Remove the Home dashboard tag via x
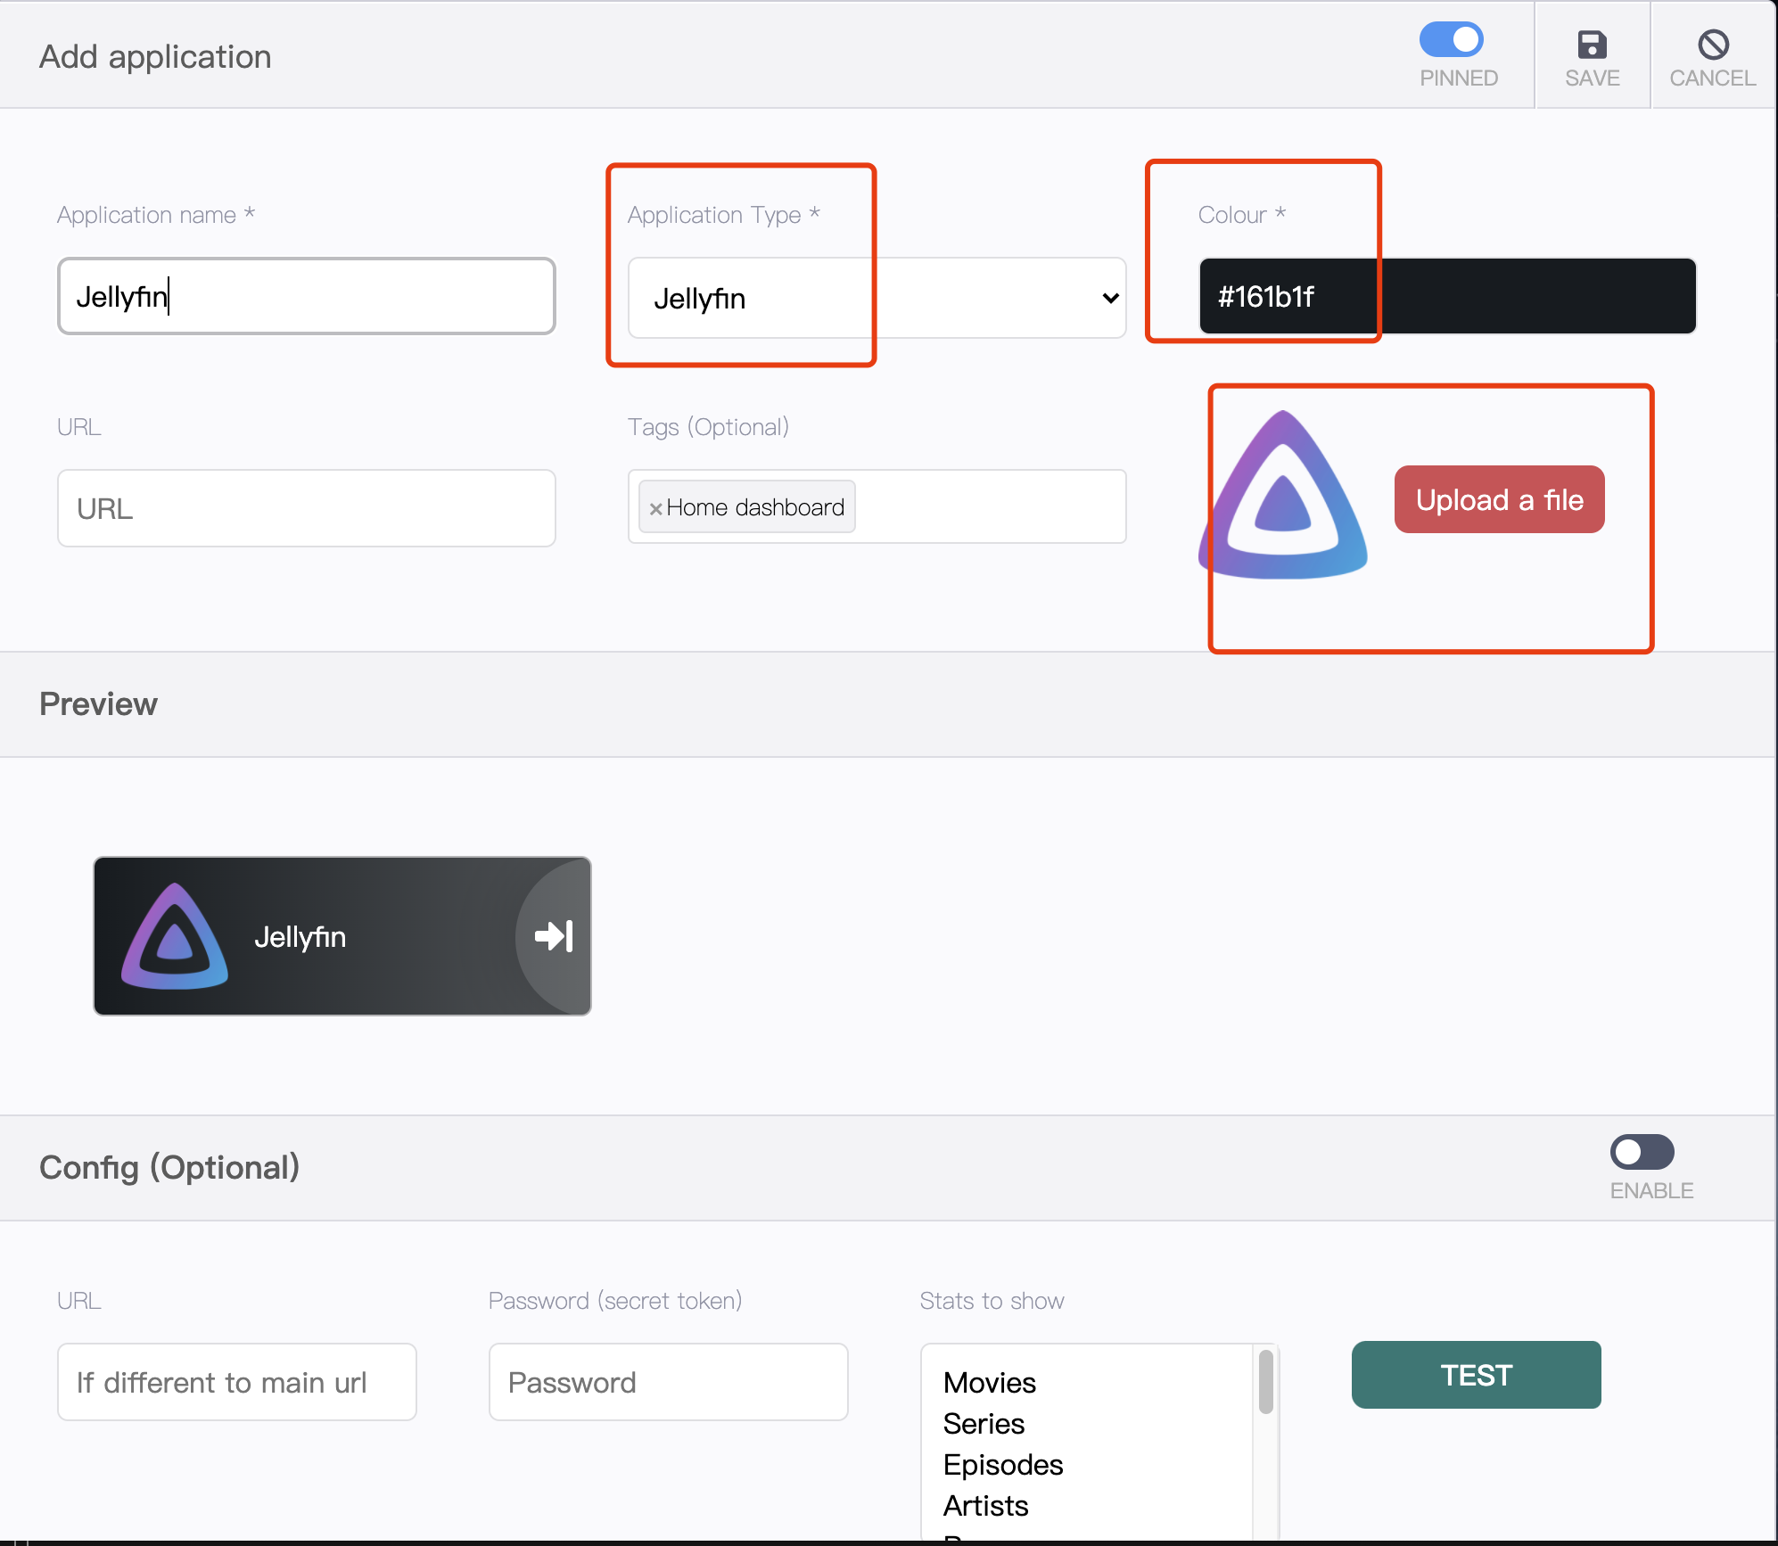1778x1546 pixels. [655, 509]
